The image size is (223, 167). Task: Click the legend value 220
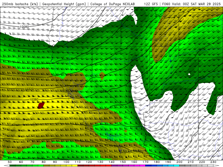coord(202,162)
